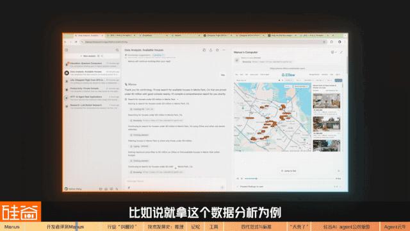Viewport: 410px width, 231px height.
Task: Click the 'Jump to live' button
Action: tap(289, 171)
